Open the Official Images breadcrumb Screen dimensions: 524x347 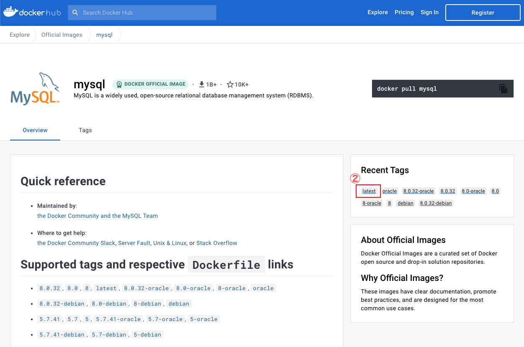(62, 35)
